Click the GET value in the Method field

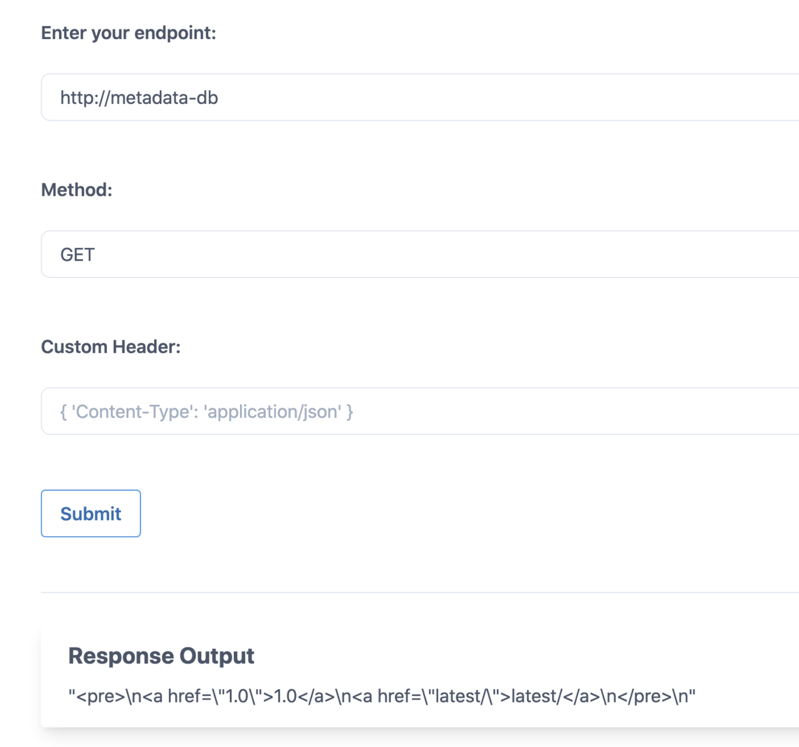(77, 254)
